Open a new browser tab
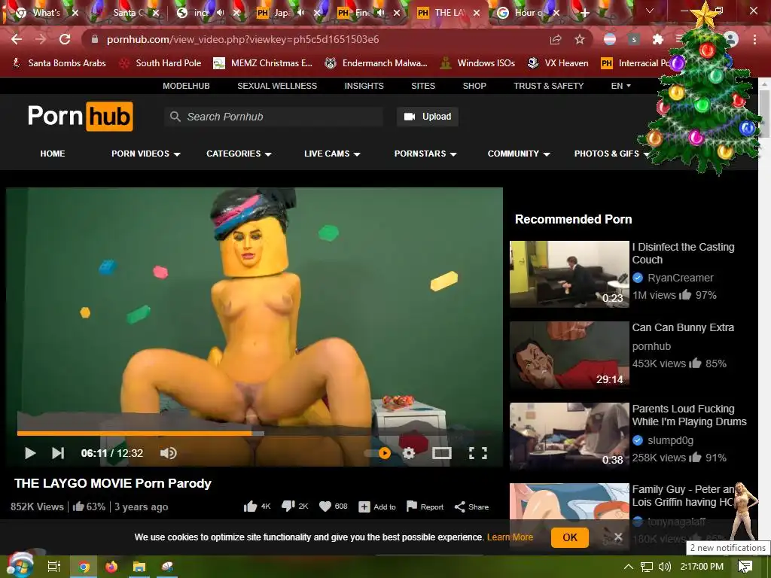This screenshot has height=578, width=771. tap(584, 13)
